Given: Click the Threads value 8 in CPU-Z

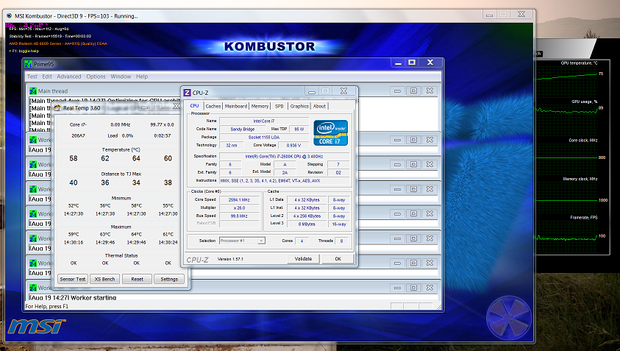Looking at the screenshot, I should [x=341, y=241].
